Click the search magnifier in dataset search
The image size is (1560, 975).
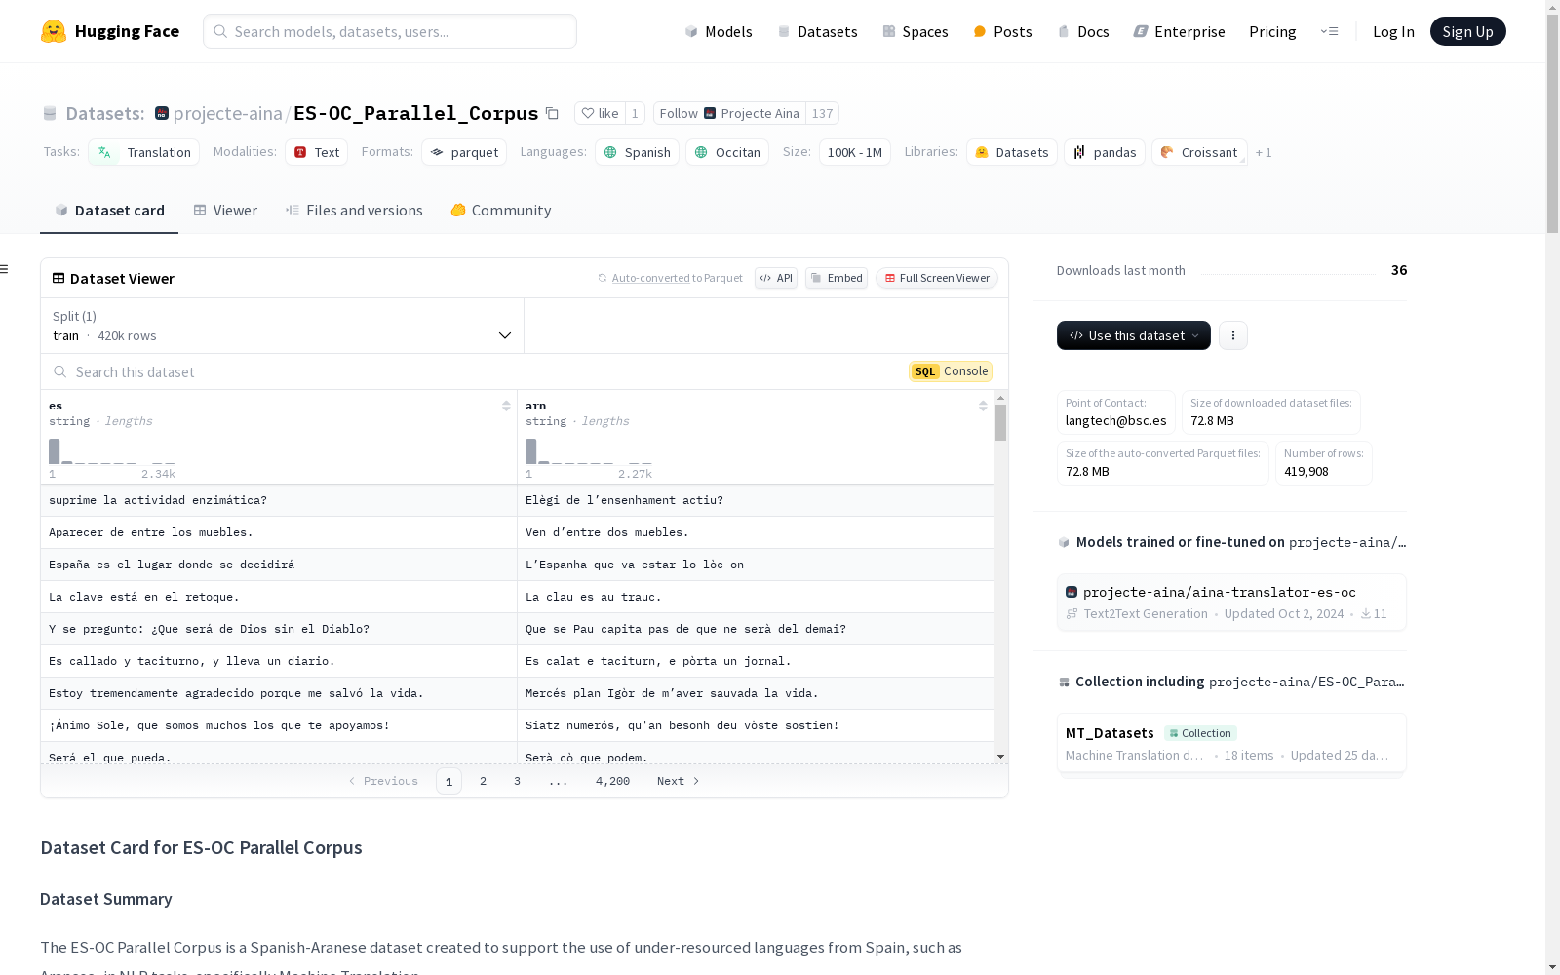click(x=60, y=371)
